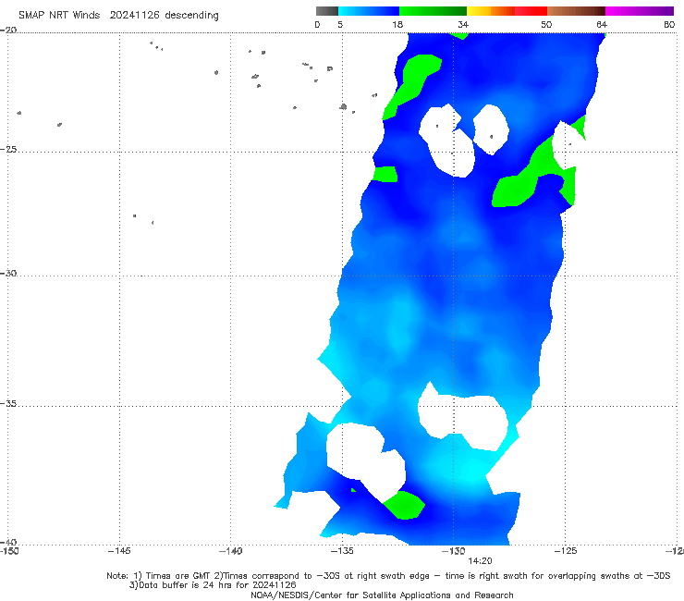Select the magenta-purple segment of the color bar

(640, 11)
